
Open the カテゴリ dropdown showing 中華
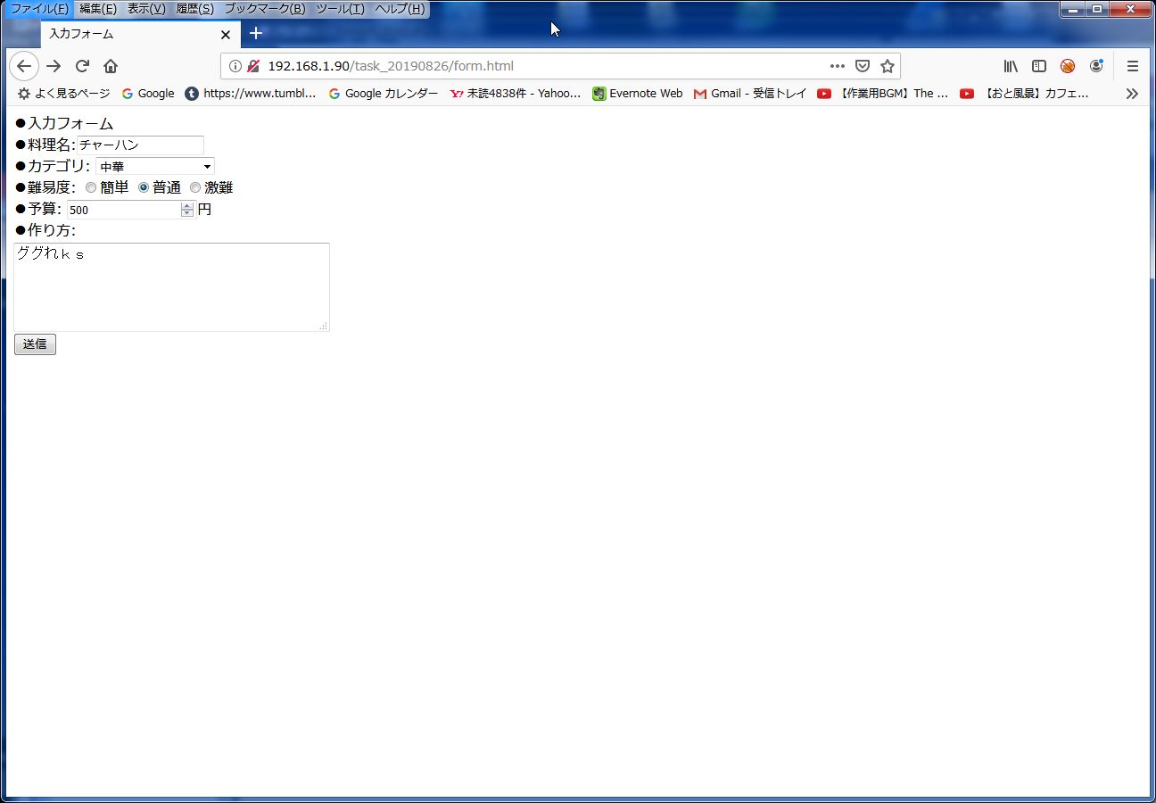(155, 166)
